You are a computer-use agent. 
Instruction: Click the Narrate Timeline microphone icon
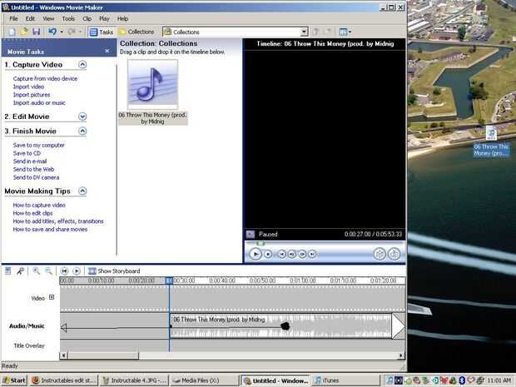coord(21,270)
